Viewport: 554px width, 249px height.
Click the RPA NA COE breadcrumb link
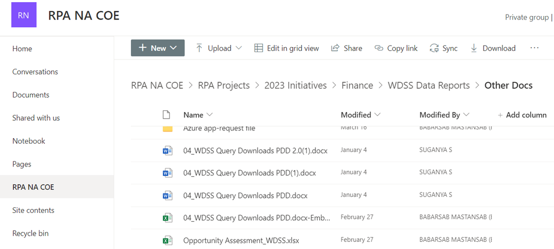click(157, 85)
